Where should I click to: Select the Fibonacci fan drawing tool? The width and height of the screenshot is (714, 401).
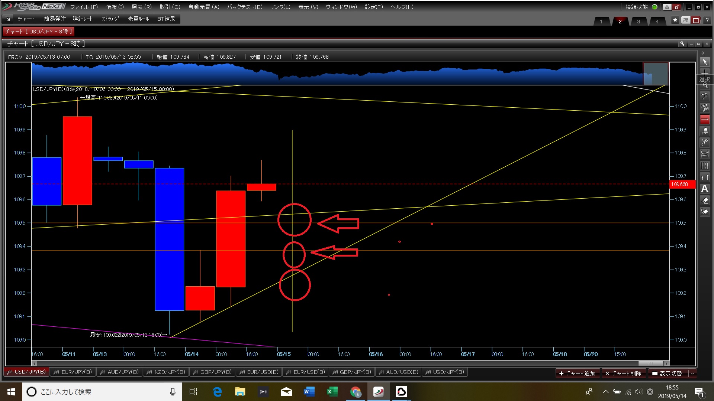click(705, 143)
